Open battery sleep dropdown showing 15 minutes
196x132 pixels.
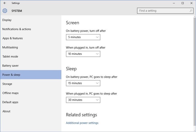pos(83,83)
